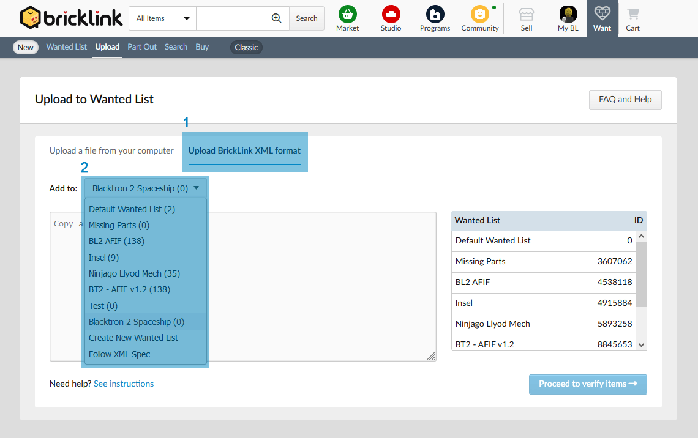This screenshot has height=438, width=698.
Task: Go to Wanted List nav link
Action: click(x=67, y=46)
